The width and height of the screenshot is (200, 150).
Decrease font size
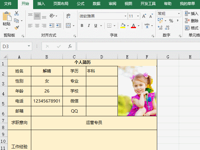[x=151, y=16]
